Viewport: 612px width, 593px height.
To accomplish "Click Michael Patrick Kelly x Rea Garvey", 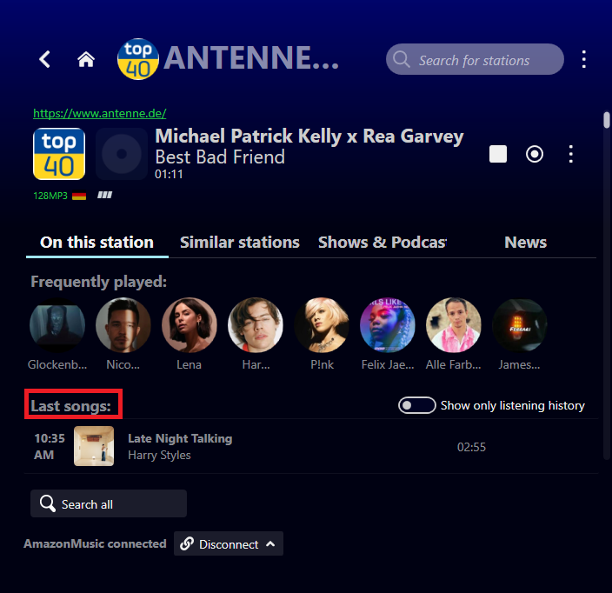I will pyautogui.click(x=309, y=137).
